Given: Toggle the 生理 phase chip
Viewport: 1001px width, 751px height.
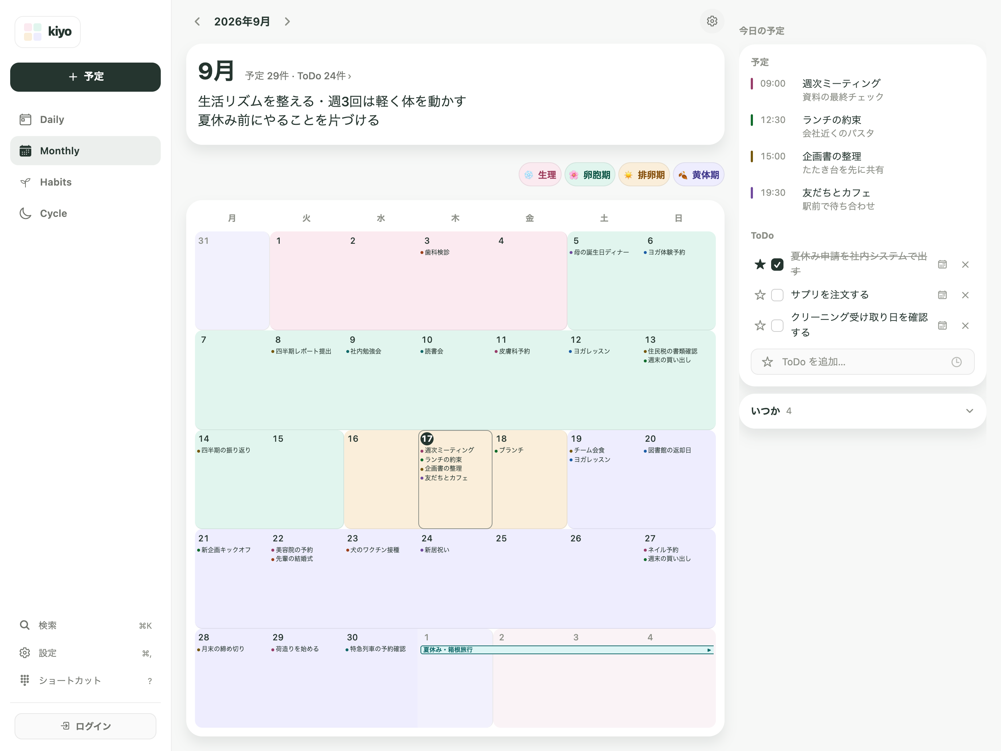Looking at the screenshot, I should (540, 175).
